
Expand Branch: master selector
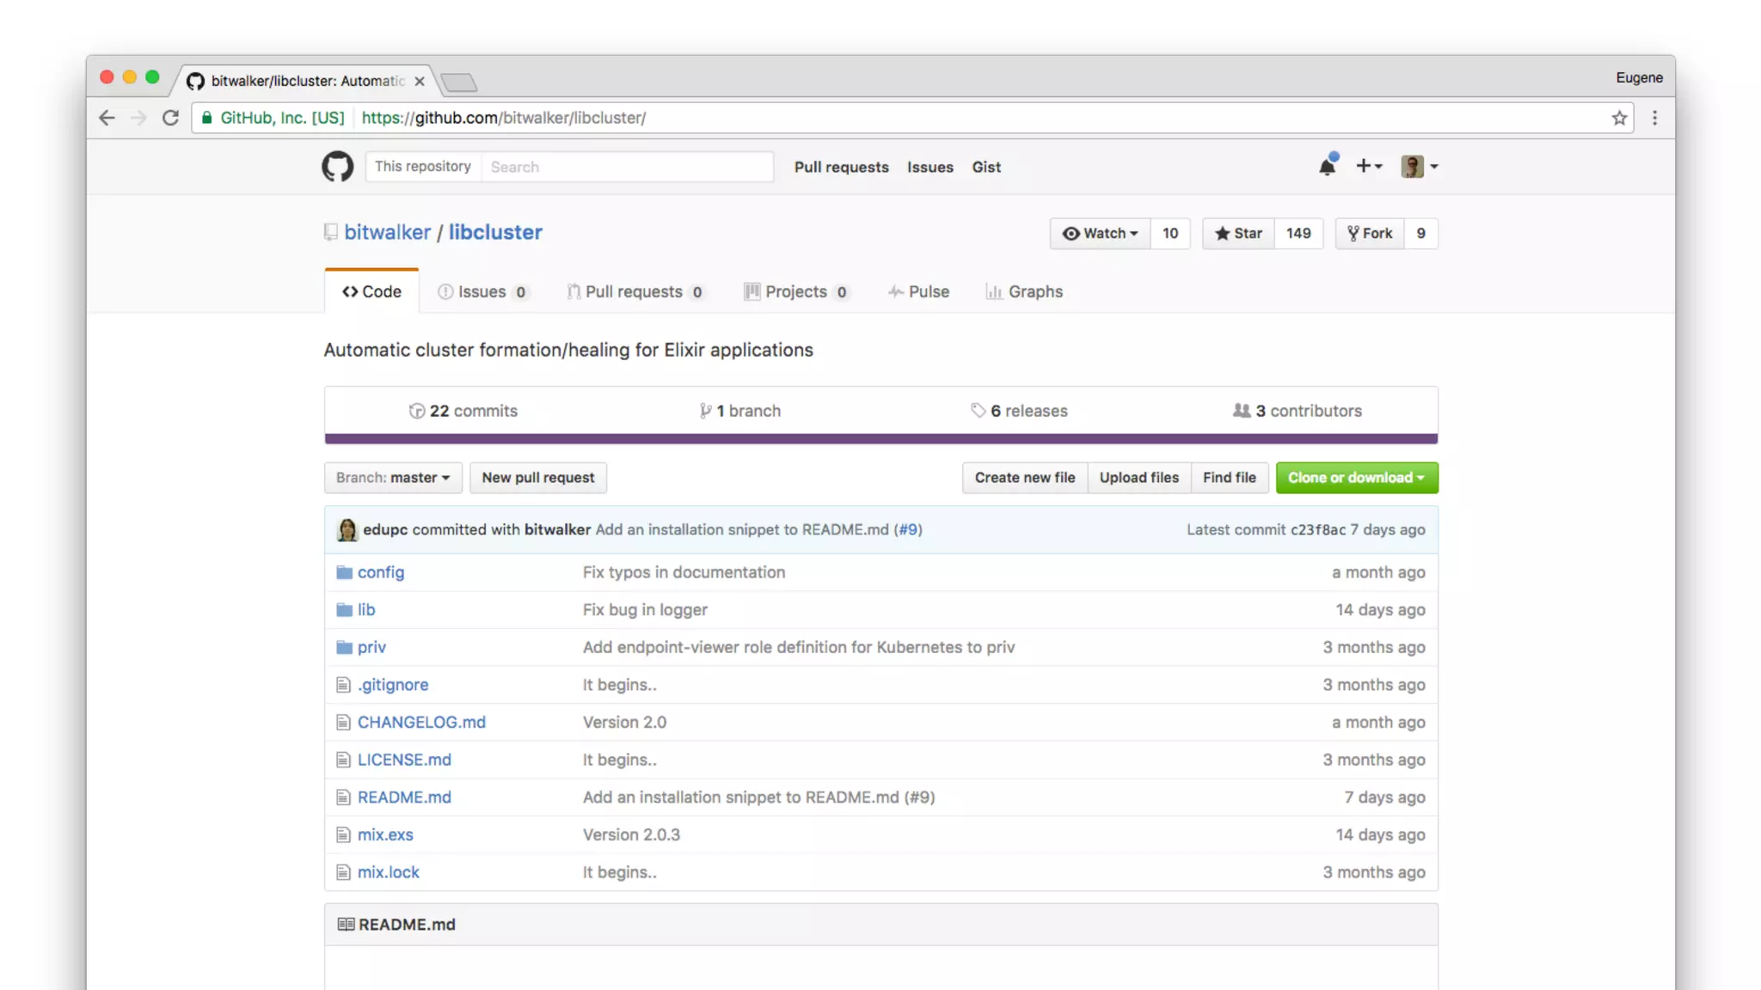tap(393, 478)
